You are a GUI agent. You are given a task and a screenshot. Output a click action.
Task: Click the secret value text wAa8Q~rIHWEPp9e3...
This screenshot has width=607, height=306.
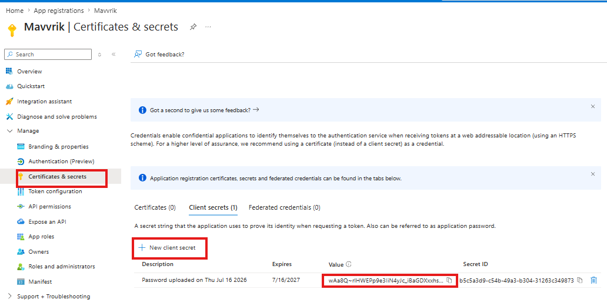[x=386, y=281]
